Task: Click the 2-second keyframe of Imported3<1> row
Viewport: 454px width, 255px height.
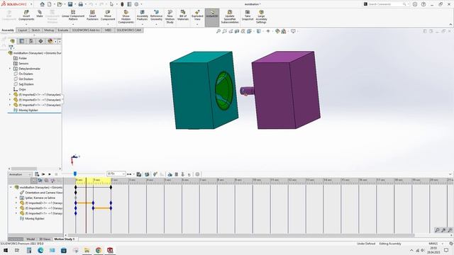Action: coord(111,208)
